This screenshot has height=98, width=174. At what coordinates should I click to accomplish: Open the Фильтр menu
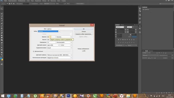[x=44, y=1]
